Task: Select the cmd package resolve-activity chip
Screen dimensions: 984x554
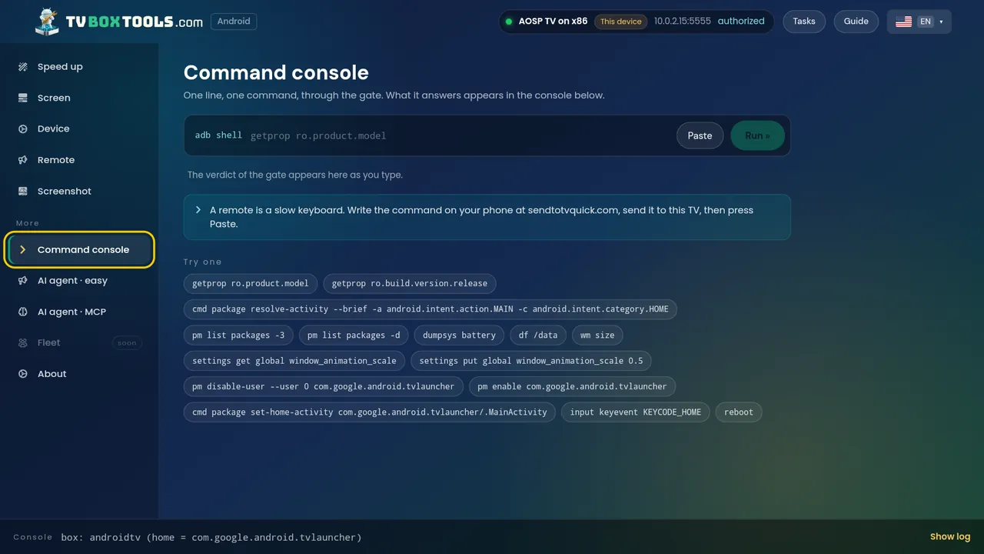Action: point(430,309)
